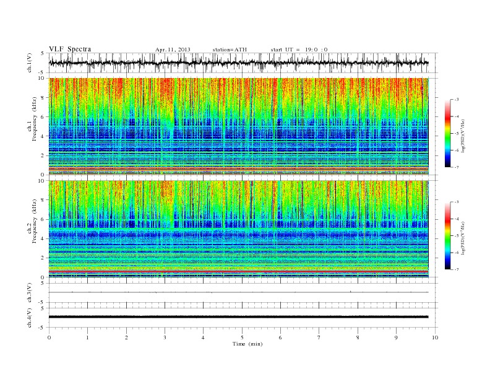The width and height of the screenshot is (490, 379).
Task: Click the "-7" label on ch.2 colorbar
Action: pos(457,269)
